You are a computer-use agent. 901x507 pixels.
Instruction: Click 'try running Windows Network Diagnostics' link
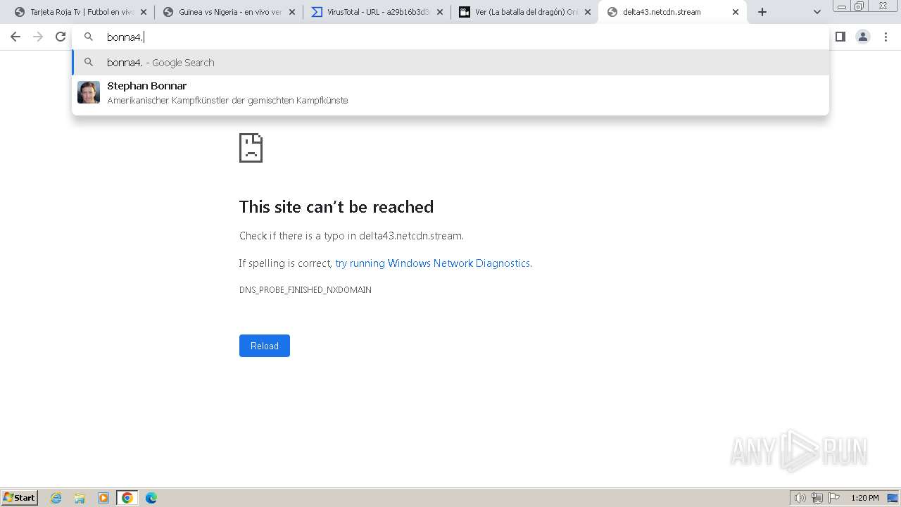(432, 263)
